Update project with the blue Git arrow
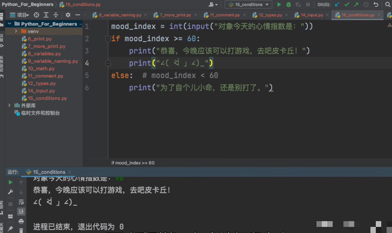Screen dimensions: 392x233 tap(337, 5)
